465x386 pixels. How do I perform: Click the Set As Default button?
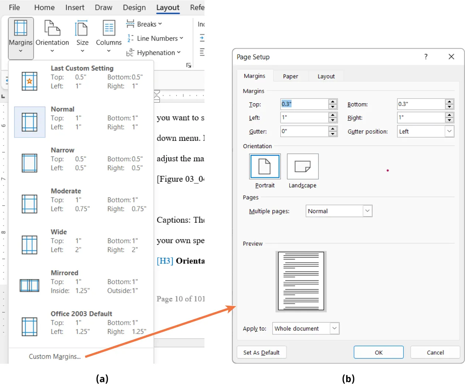[x=262, y=352]
